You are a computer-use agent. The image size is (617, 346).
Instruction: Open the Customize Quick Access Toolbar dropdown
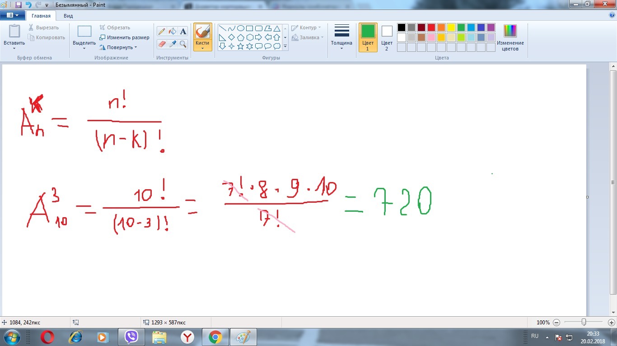(47, 5)
